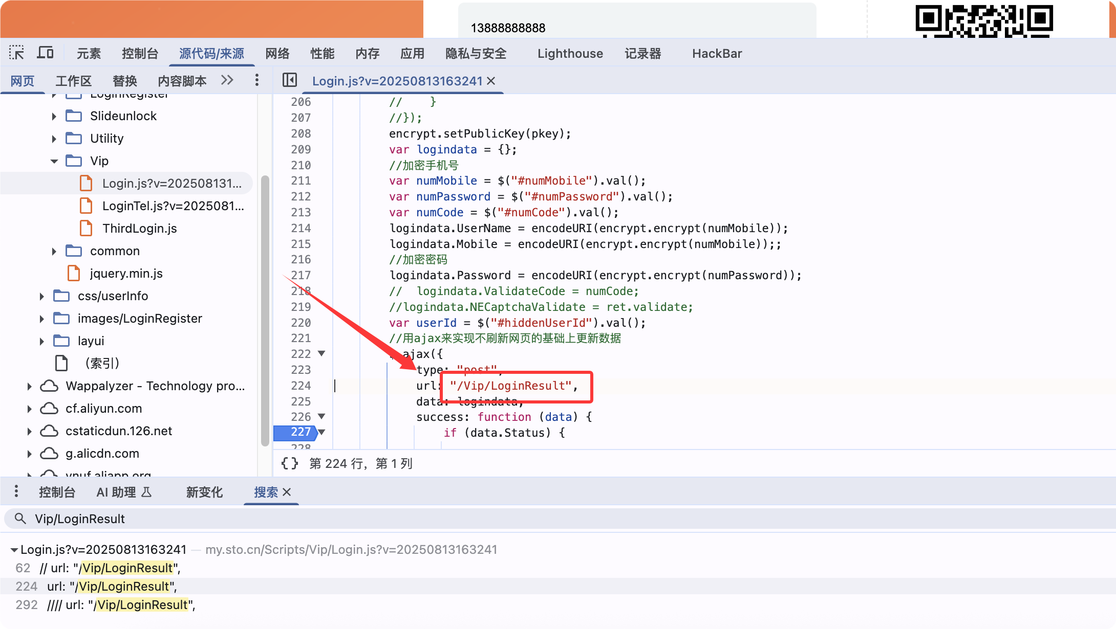
Task: Click the inspect element picker icon
Action: [x=16, y=53]
